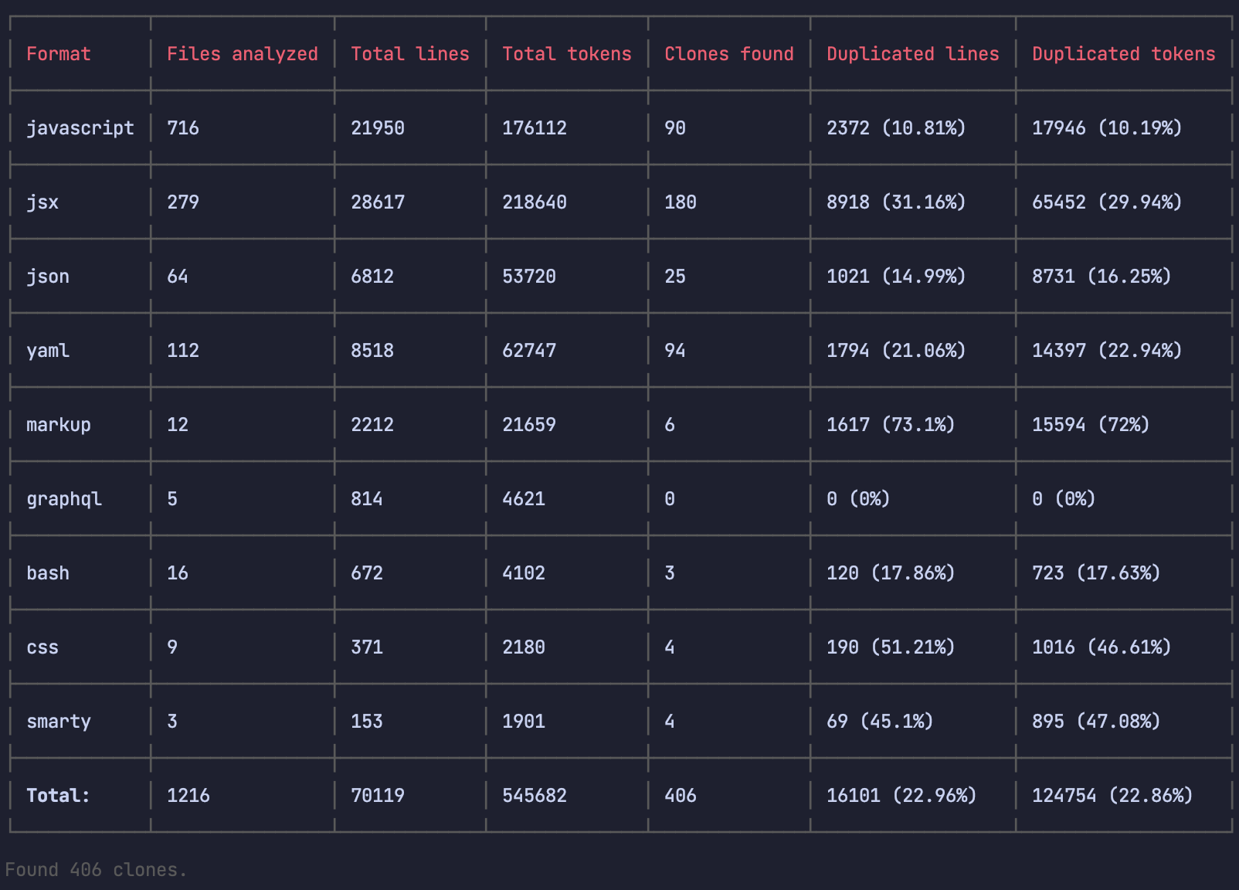Viewport: 1239px width, 890px height.
Task: Select the 'graphql' format cell
Action: 64,499
